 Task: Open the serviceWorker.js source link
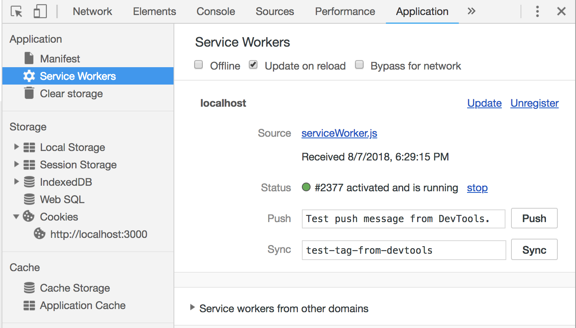point(339,133)
